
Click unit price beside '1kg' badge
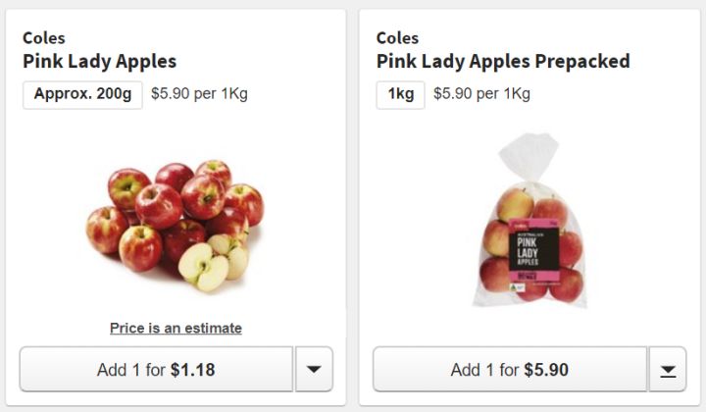click(x=481, y=94)
